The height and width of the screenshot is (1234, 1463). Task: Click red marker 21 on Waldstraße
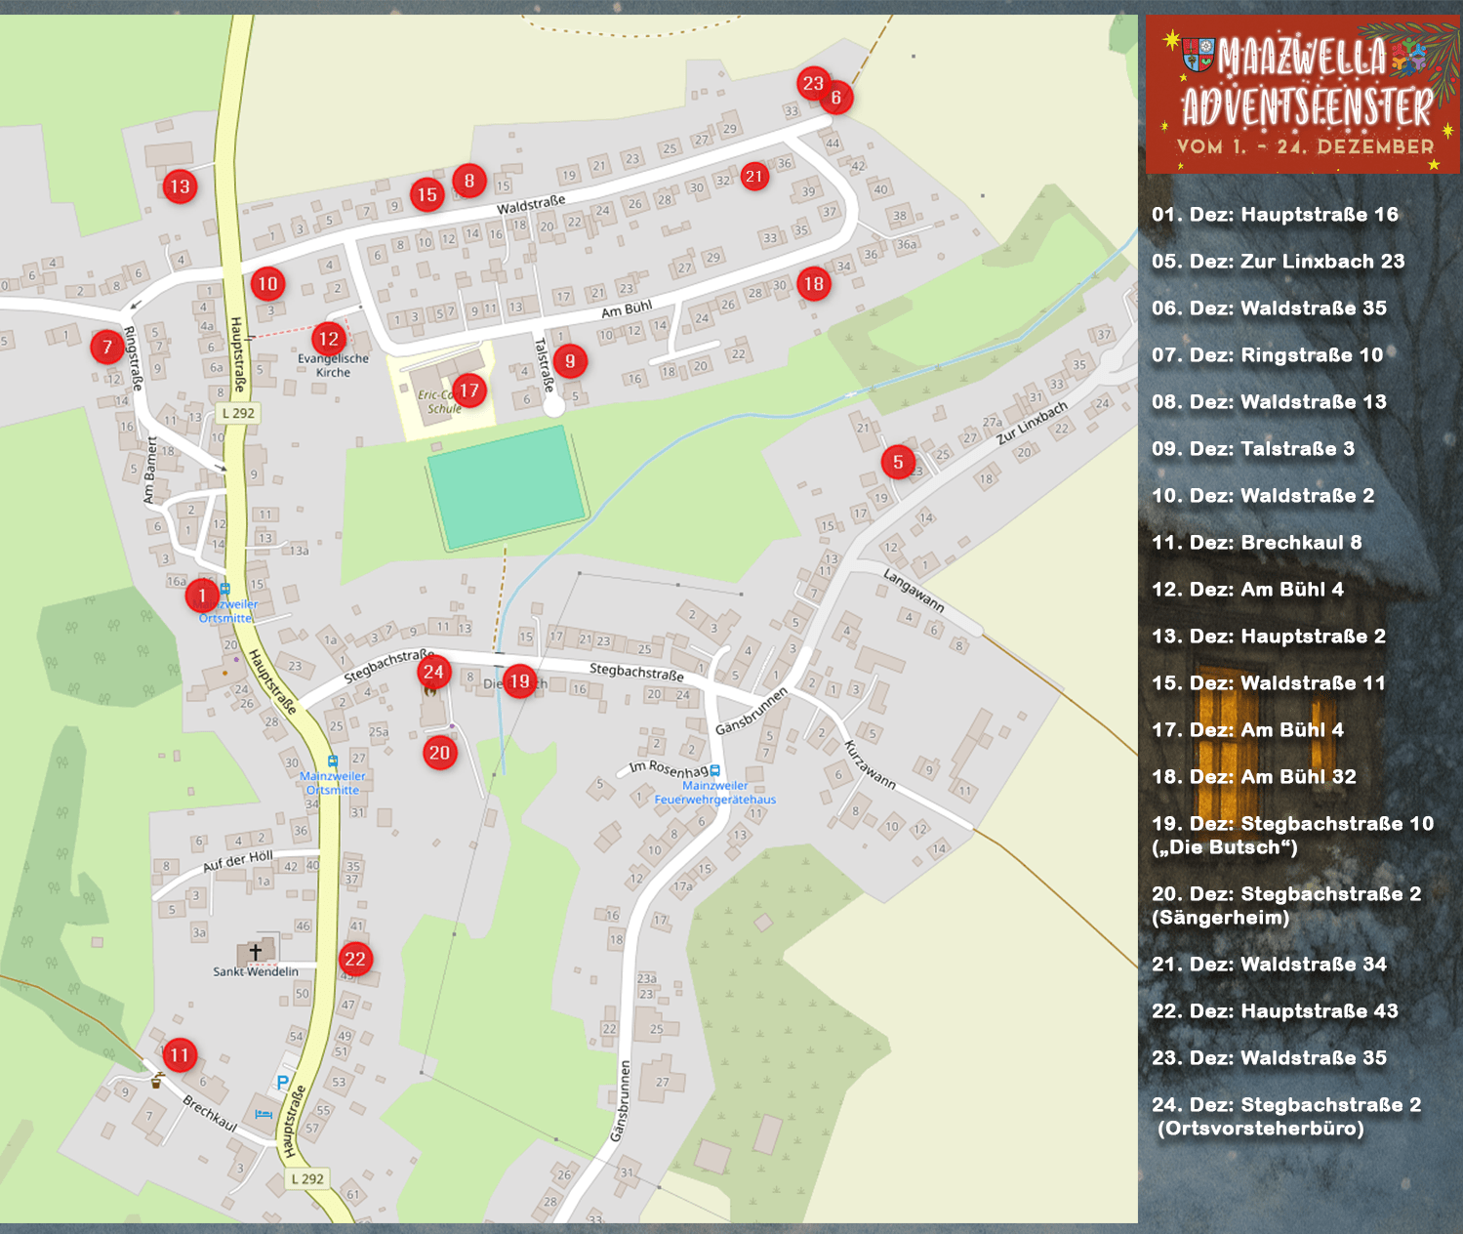click(753, 177)
